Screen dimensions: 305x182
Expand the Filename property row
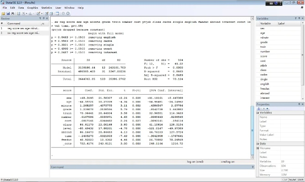[258, 147]
